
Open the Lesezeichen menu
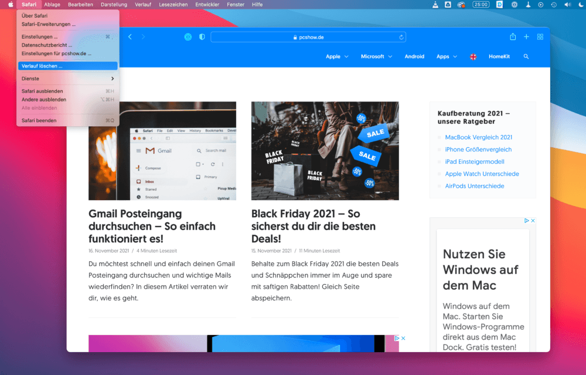(x=173, y=5)
